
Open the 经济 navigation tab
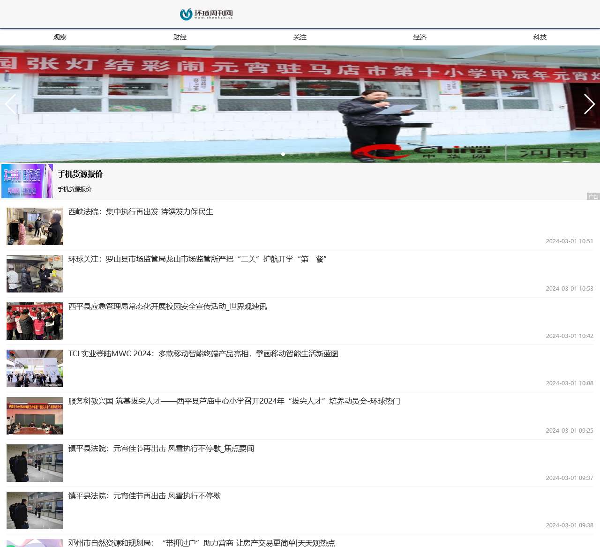click(x=420, y=37)
